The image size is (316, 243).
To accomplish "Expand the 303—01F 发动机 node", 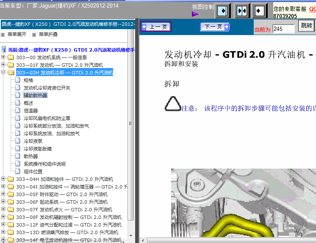I will point(3,65).
